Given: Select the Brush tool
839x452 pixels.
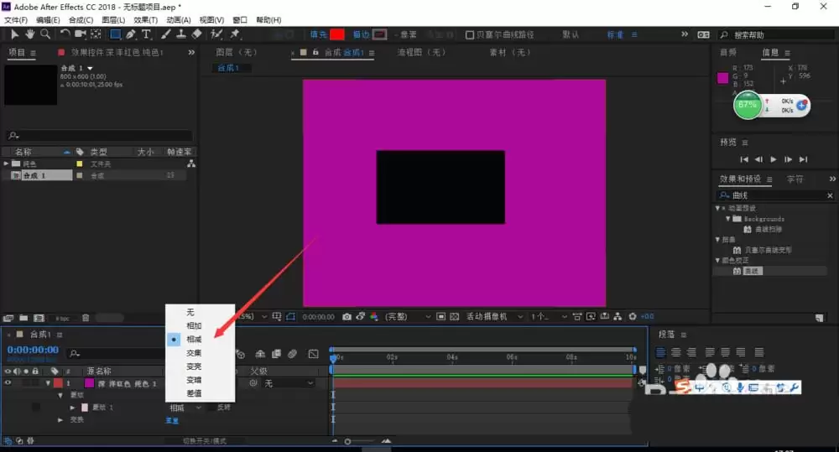Looking at the screenshot, I should (166, 34).
